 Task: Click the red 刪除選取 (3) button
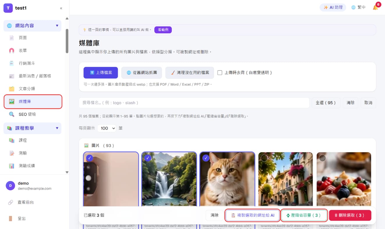[350, 215]
